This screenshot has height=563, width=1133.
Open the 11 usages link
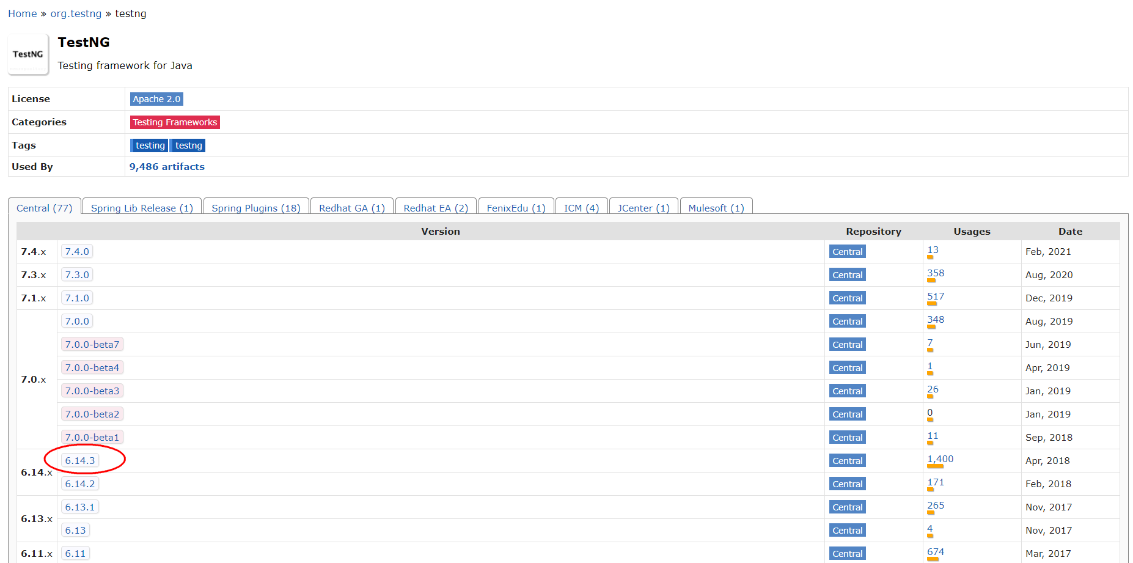pos(933,436)
